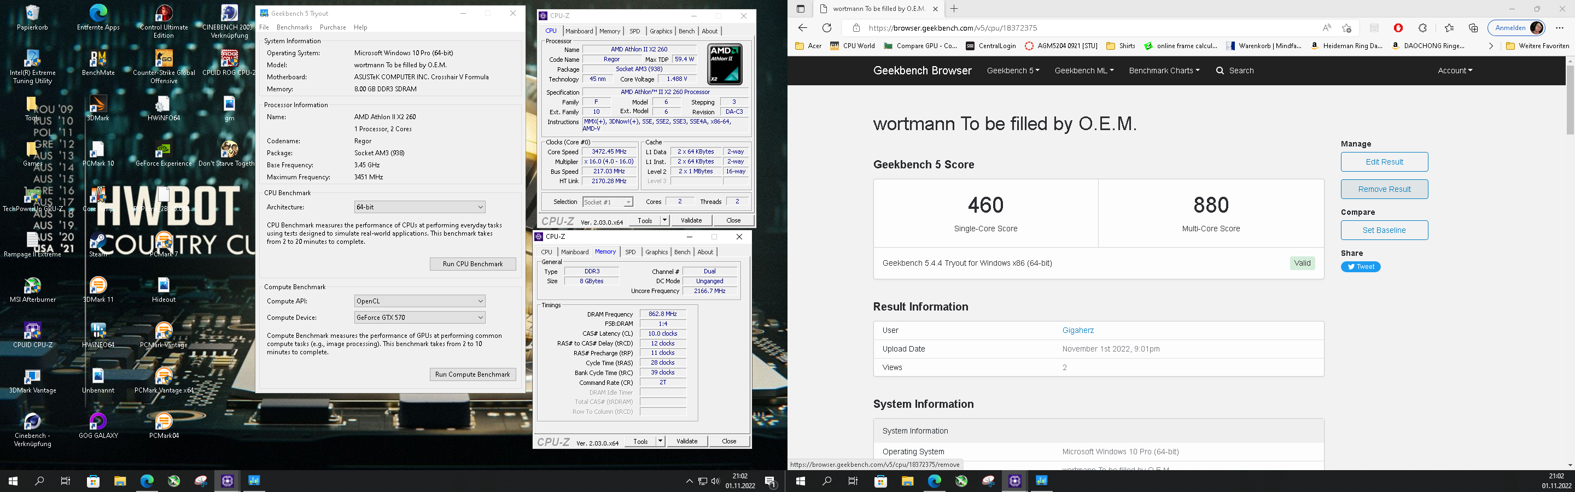This screenshot has width=1575, height=492.
Task: Open Geekbench ML navigation dropdown
Action: click(x=1084, y=71)
